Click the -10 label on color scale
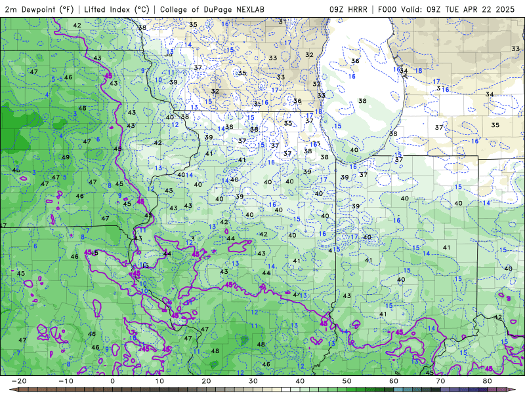 [x=66, y=381]
